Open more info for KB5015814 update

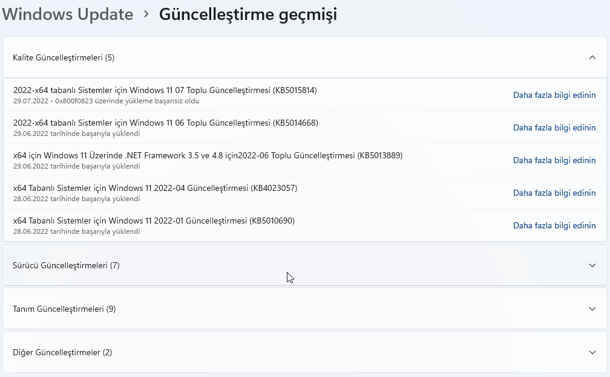coord(554,95)
